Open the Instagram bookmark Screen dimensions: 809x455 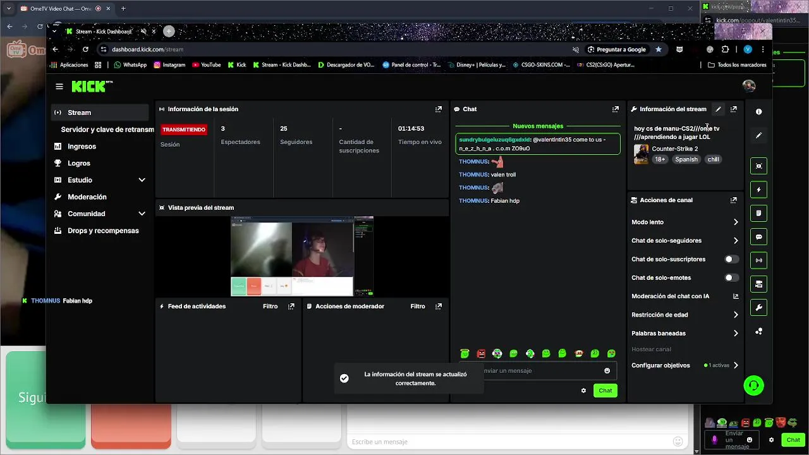(169, 64)
